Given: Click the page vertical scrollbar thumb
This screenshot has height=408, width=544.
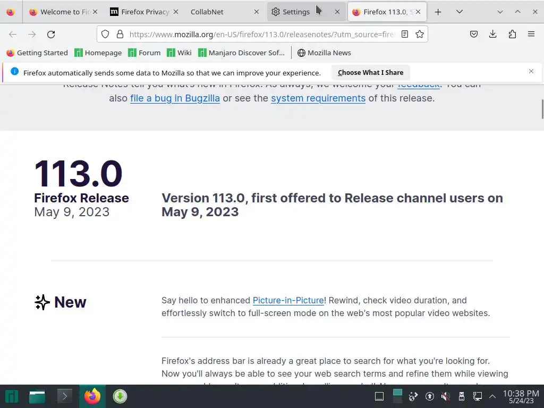Looking at the screenshot, I should point(542,109).
